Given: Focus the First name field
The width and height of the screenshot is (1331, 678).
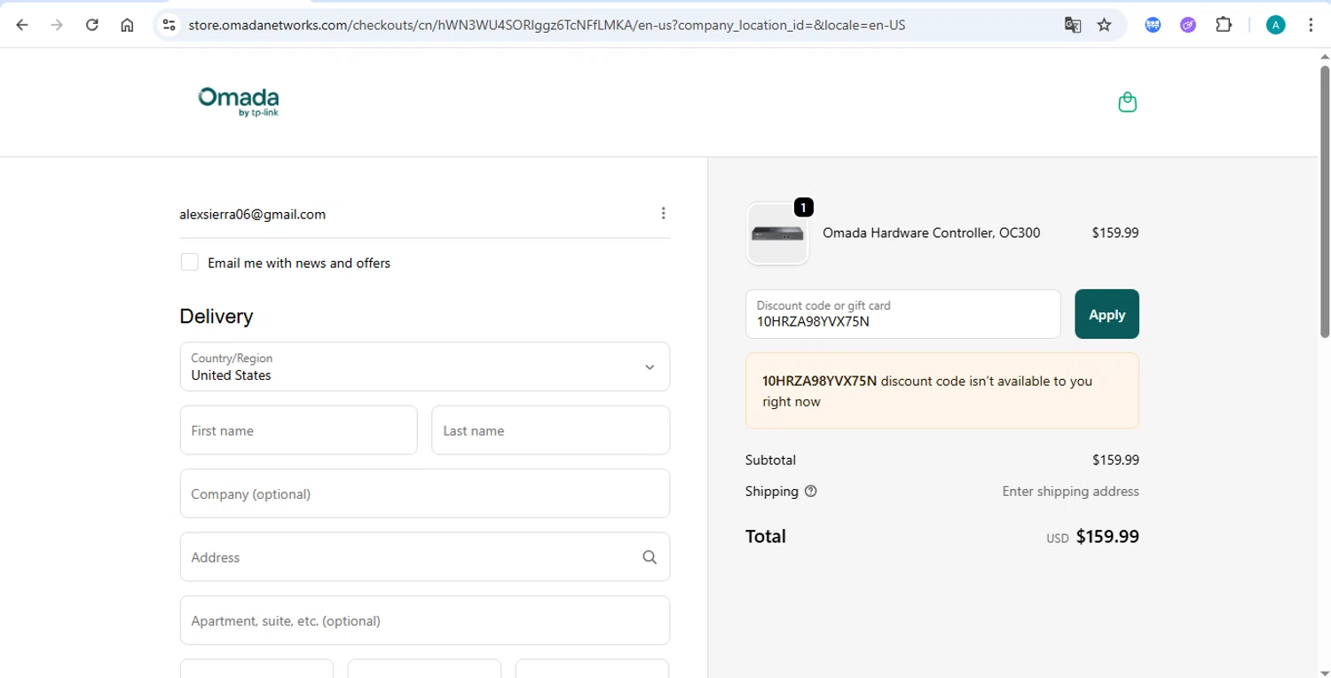Looking at the screenshot, I should pos(298,430).
